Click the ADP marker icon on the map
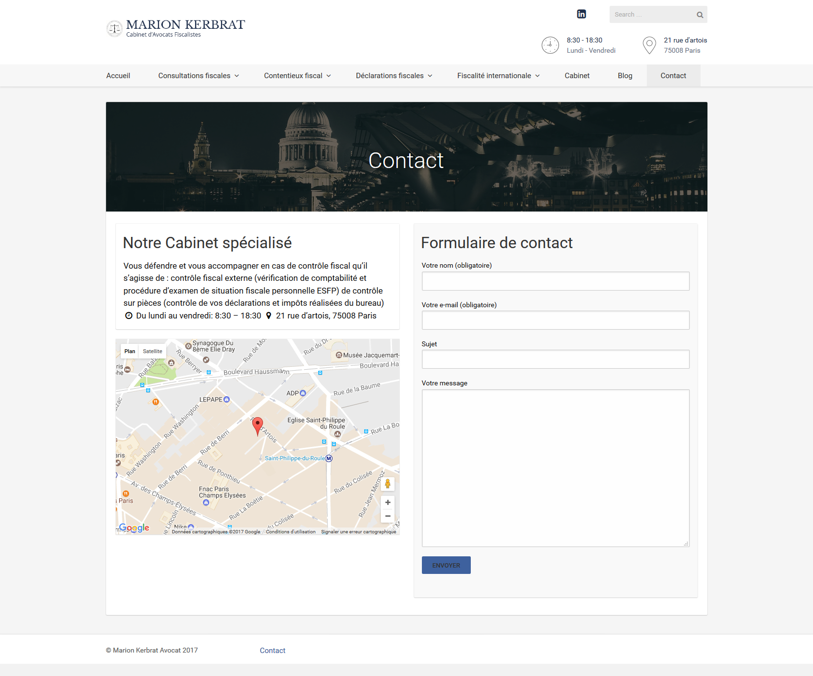This screenshot has height=676, width=813. point(303,393)
